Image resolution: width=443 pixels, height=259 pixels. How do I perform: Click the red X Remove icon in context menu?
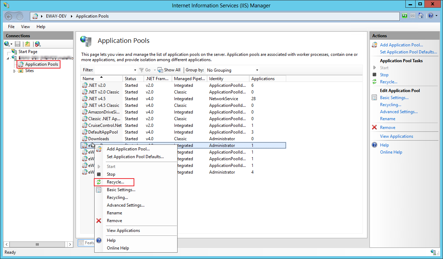point(99,221)
